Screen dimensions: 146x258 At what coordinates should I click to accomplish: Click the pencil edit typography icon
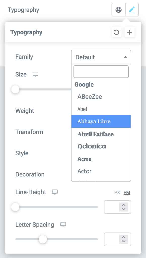[132, 10]
